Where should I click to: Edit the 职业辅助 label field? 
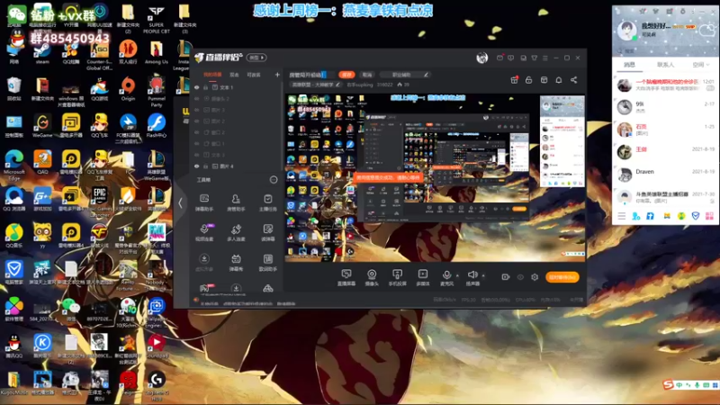(406, 75)
